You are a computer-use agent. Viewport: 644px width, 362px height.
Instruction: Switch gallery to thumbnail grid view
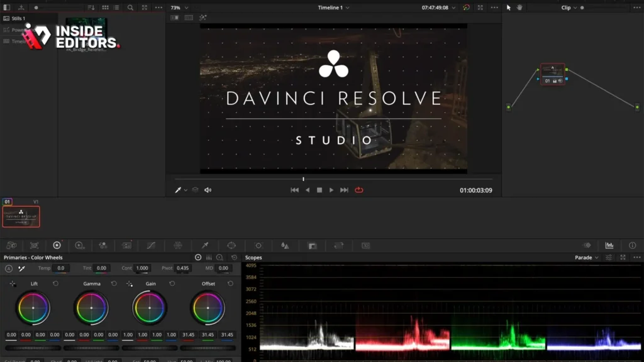click(x=105, y=8)
